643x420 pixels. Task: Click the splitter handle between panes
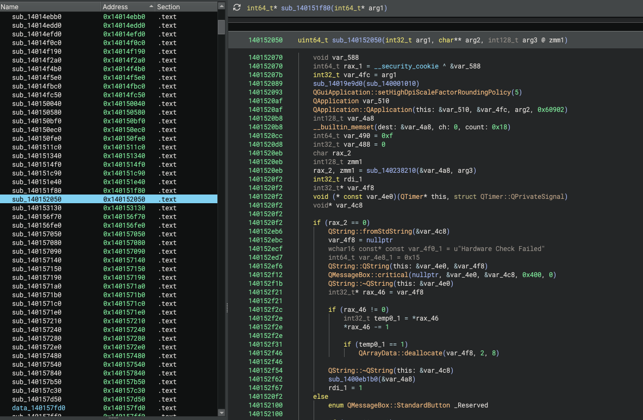(227, 308)
